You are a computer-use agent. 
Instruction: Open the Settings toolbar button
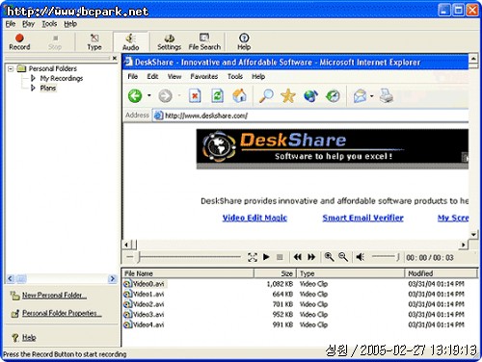[170, 42]
